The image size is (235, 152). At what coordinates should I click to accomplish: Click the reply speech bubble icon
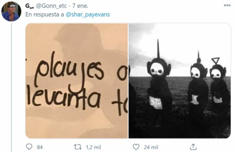click(x=29, y=147)
